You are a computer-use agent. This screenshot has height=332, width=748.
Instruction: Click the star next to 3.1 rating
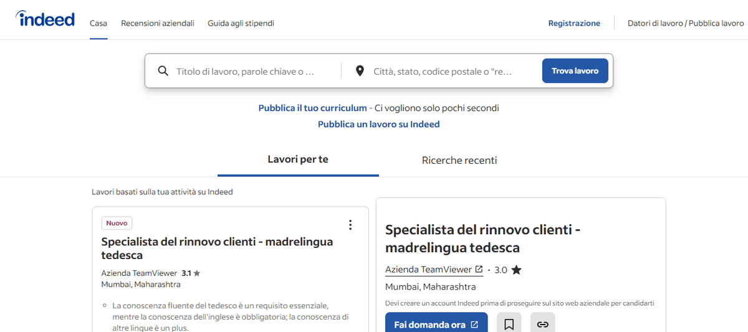(197, 273)
